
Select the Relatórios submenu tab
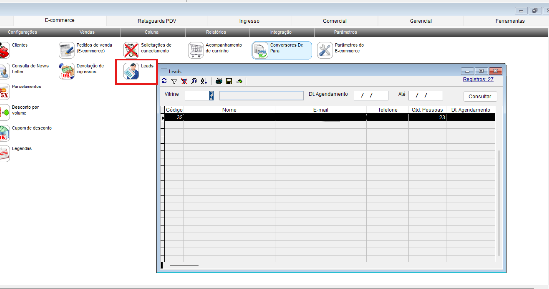point(216,32)
